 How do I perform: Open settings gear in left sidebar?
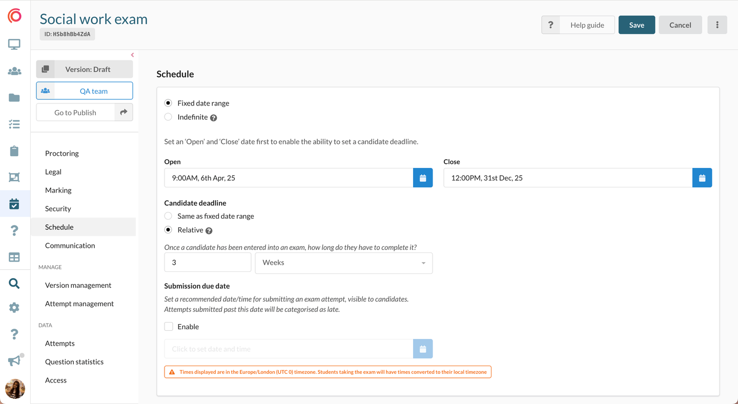click(14, 307)
